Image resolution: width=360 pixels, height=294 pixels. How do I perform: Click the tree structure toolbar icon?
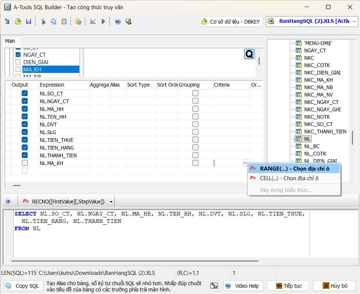[7, 22]
